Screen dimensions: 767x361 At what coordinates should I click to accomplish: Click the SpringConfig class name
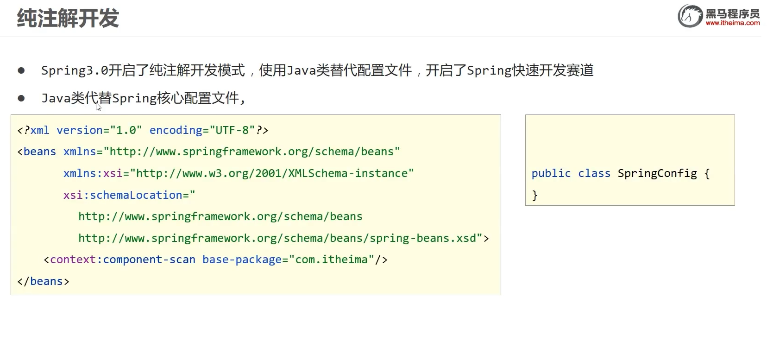coord(657,173)
